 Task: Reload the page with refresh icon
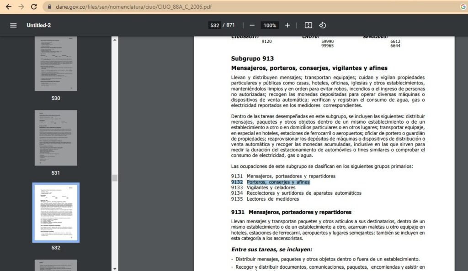[x=34, y=7]
